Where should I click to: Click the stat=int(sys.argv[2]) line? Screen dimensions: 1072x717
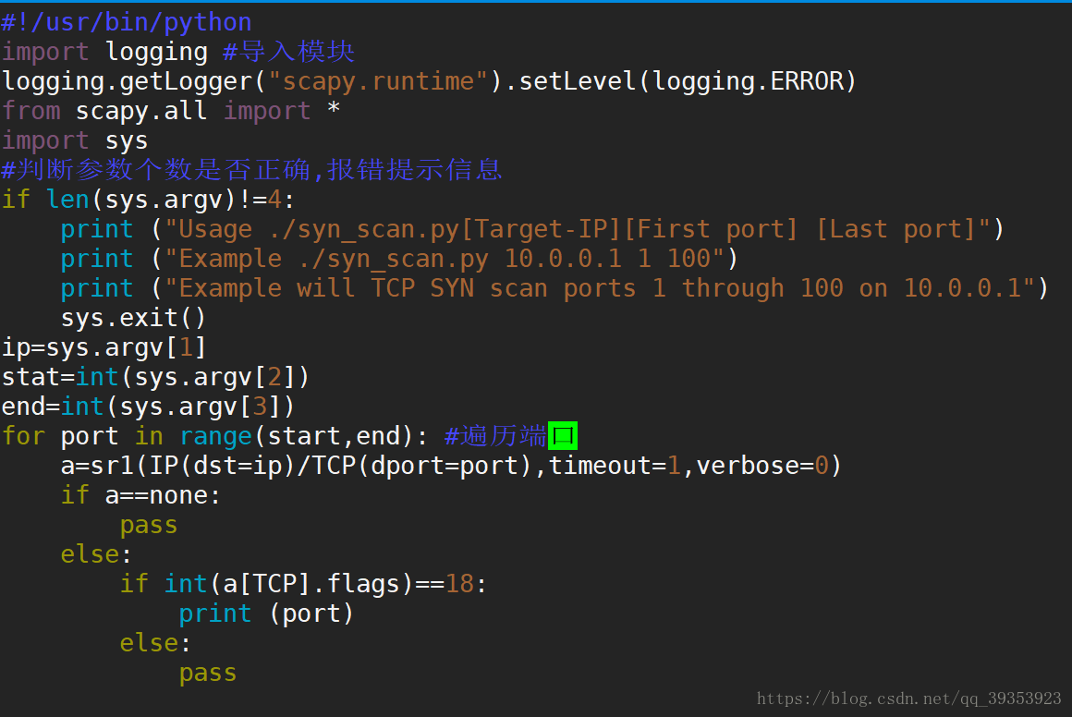click(155, 377)
